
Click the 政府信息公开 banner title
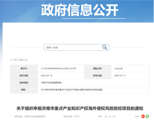click(x=80, y=10)
